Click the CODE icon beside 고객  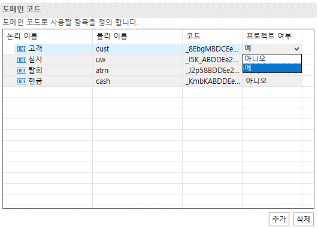(21, 49)
